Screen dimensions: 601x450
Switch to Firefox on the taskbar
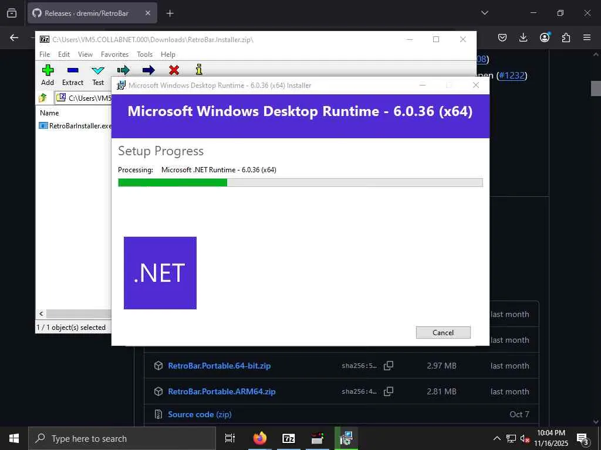pyautogui.click(x=259, y=438)
